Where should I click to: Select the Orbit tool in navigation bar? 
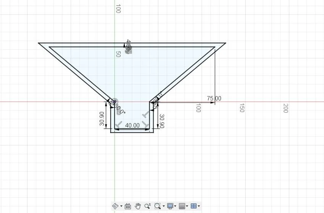[x=115, y=206]
